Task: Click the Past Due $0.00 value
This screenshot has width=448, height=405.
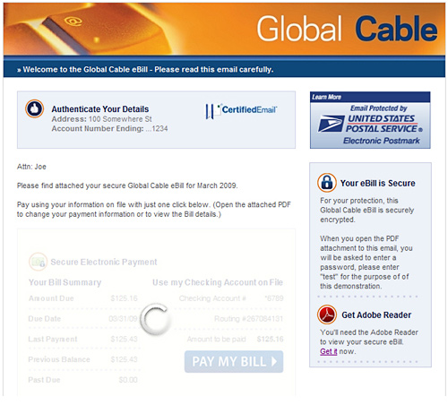Action: click(128, 380)
